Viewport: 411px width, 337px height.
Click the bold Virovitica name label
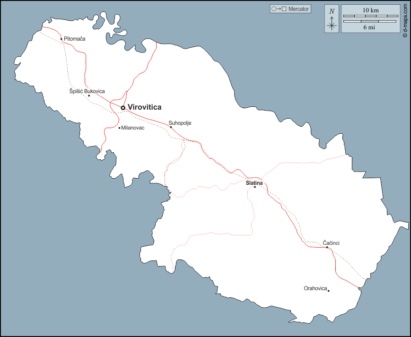pos(144,107)
